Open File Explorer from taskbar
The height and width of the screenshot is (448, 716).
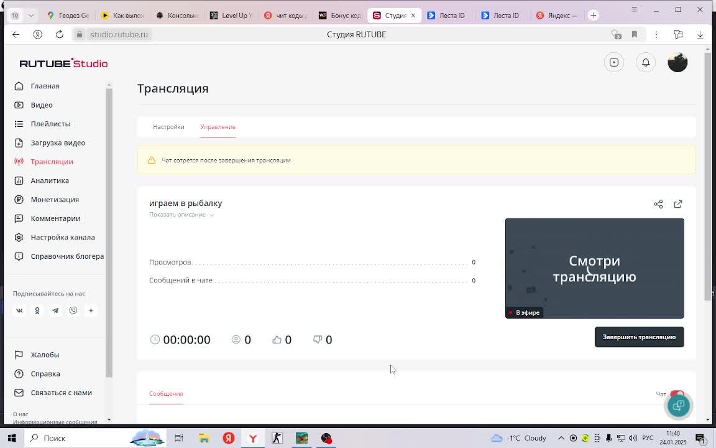(204, 439)
